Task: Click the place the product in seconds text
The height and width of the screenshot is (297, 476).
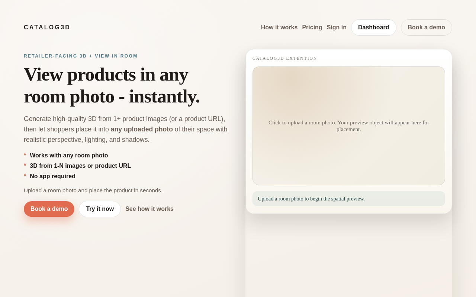Action: (x=93, y=190)
